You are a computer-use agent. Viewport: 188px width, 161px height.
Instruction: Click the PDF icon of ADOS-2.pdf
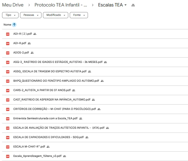tap(8, 53)
